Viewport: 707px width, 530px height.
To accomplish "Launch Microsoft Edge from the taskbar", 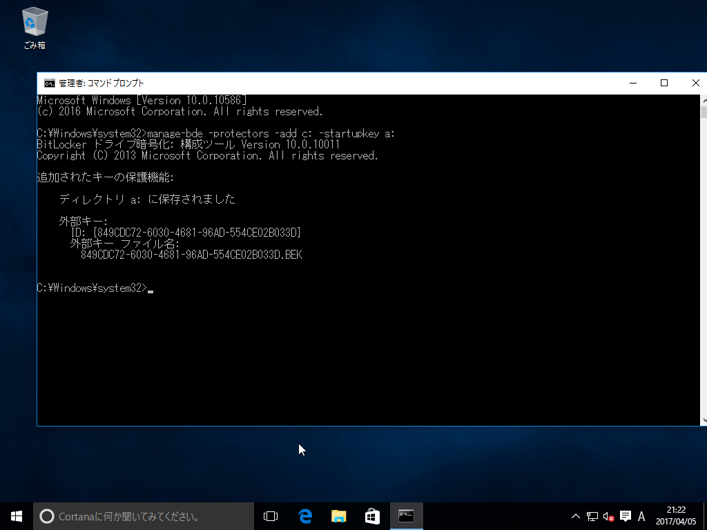I will pyautogui.click(x=305, y=516).
